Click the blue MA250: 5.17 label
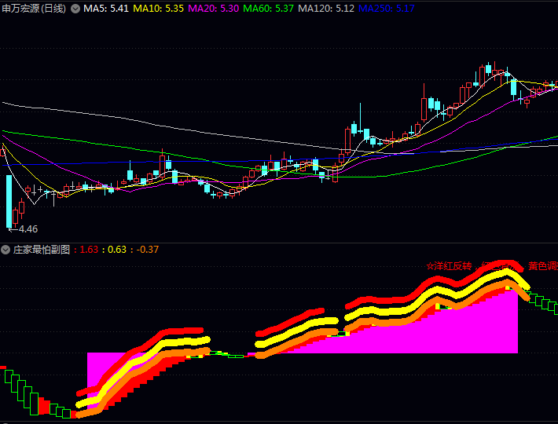558x424 pixels. point(387,9)
